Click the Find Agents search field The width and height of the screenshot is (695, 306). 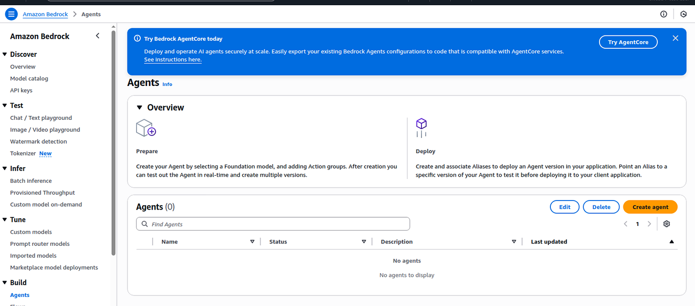click(x=273, y=224)
